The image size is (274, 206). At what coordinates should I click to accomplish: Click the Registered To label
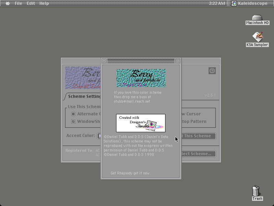79,150
